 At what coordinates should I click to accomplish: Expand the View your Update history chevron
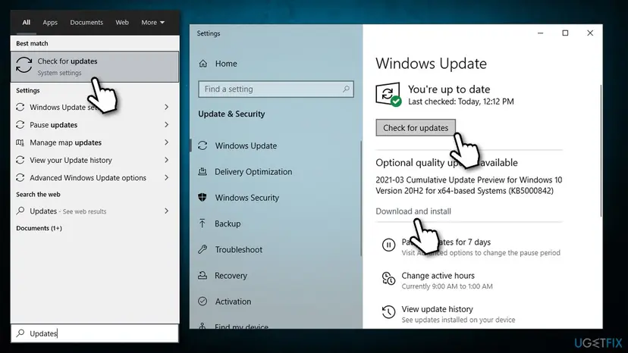pyautogui.click(x=167, y=160)
